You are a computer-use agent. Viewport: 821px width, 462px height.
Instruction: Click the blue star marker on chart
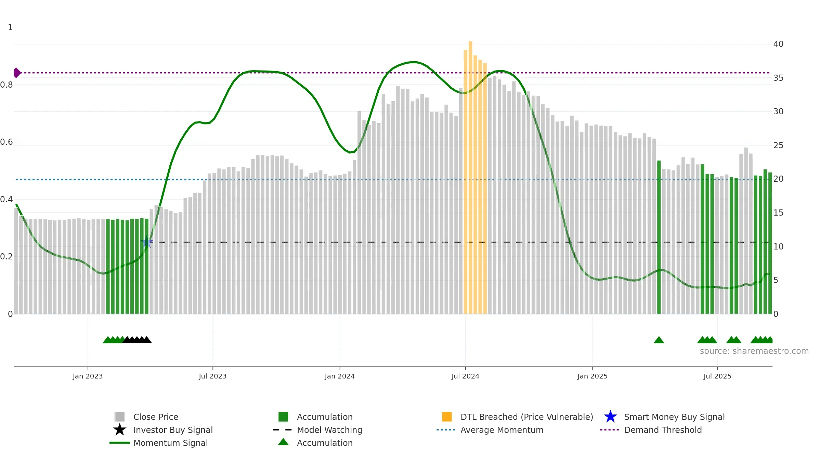(x=146, y=242)
